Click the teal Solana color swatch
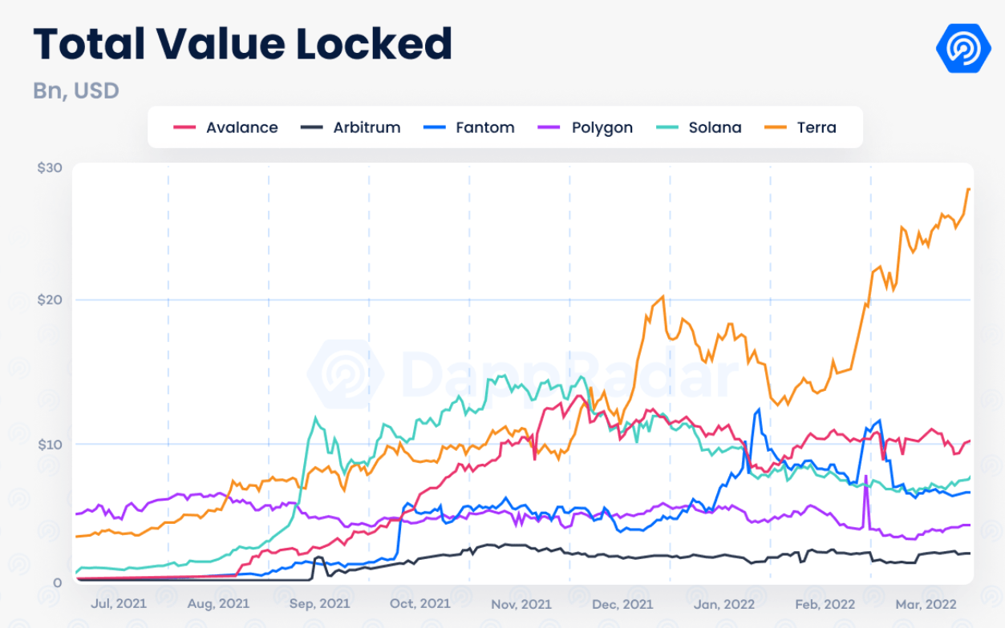The width and height of the screenshot is (1005, 628). [667, 127]
